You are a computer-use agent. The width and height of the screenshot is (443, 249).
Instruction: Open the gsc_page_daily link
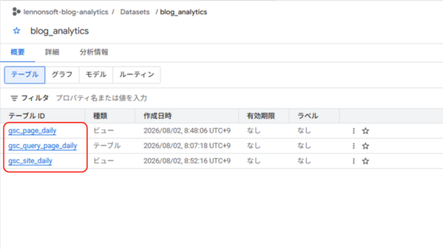33,131
